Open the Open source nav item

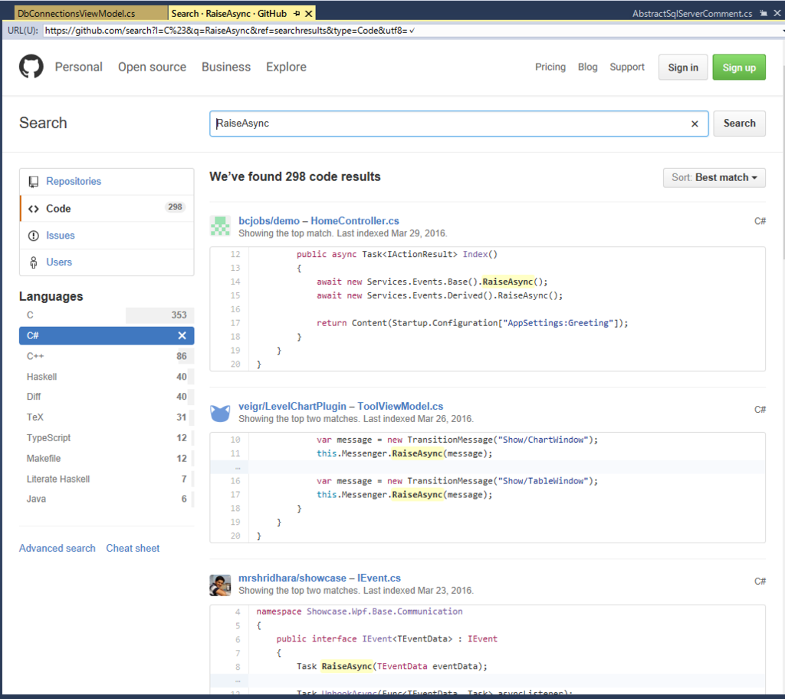(153, 68)
